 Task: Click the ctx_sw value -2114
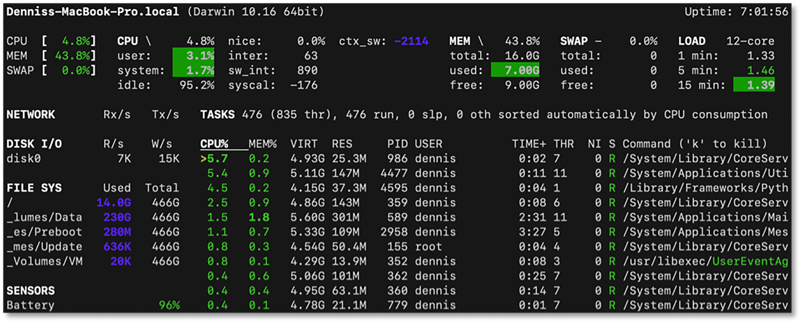click(x=411, y=41)
